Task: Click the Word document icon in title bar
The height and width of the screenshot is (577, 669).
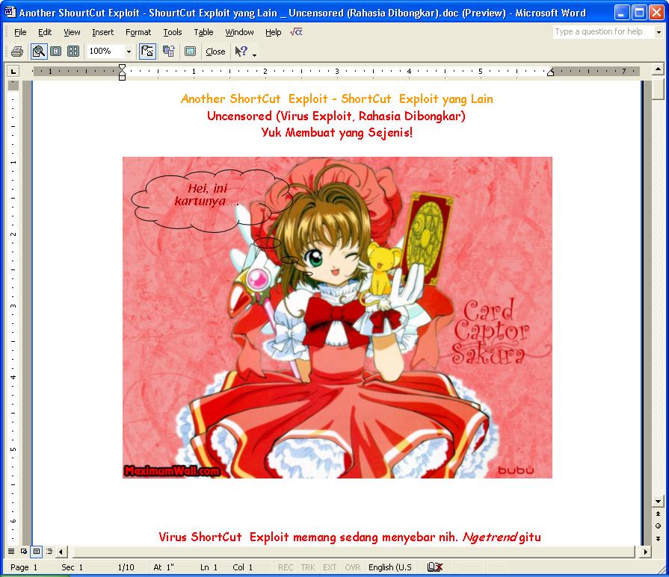Action: [10, 13]
